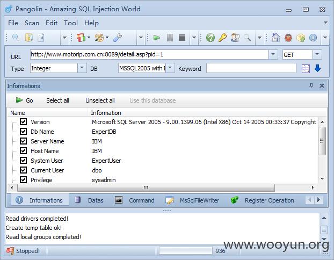Click the blue wrench settings icon
Image resolution: width=334 pixels, height=260 pixels.
(x=118, y=38)
